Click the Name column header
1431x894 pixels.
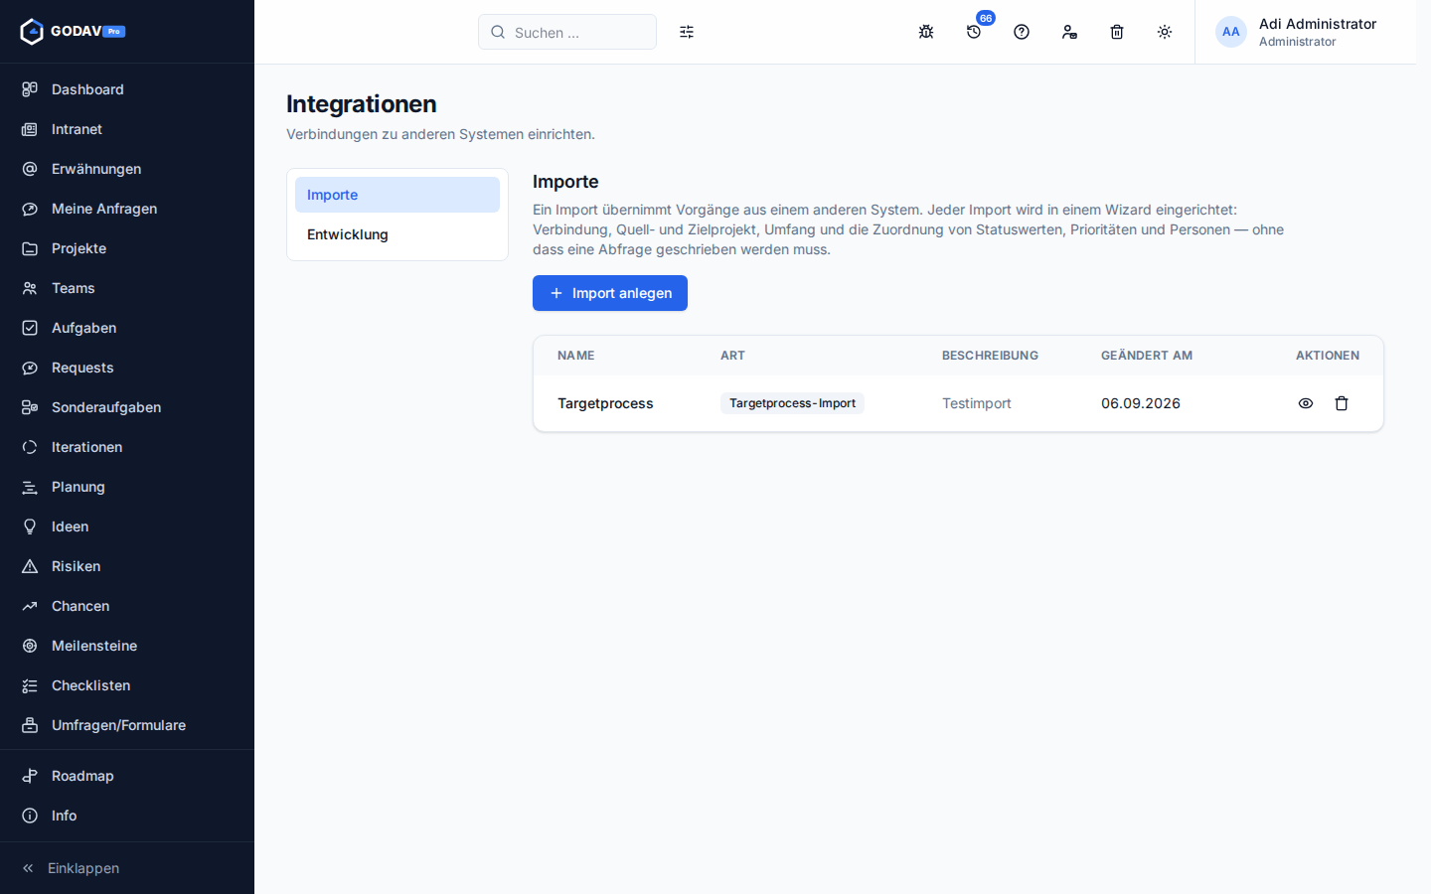pyautogui.click(x=576, y=356)
